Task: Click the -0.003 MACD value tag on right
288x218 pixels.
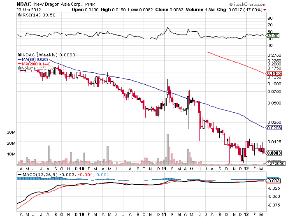Action: click(x=273, y=181)
